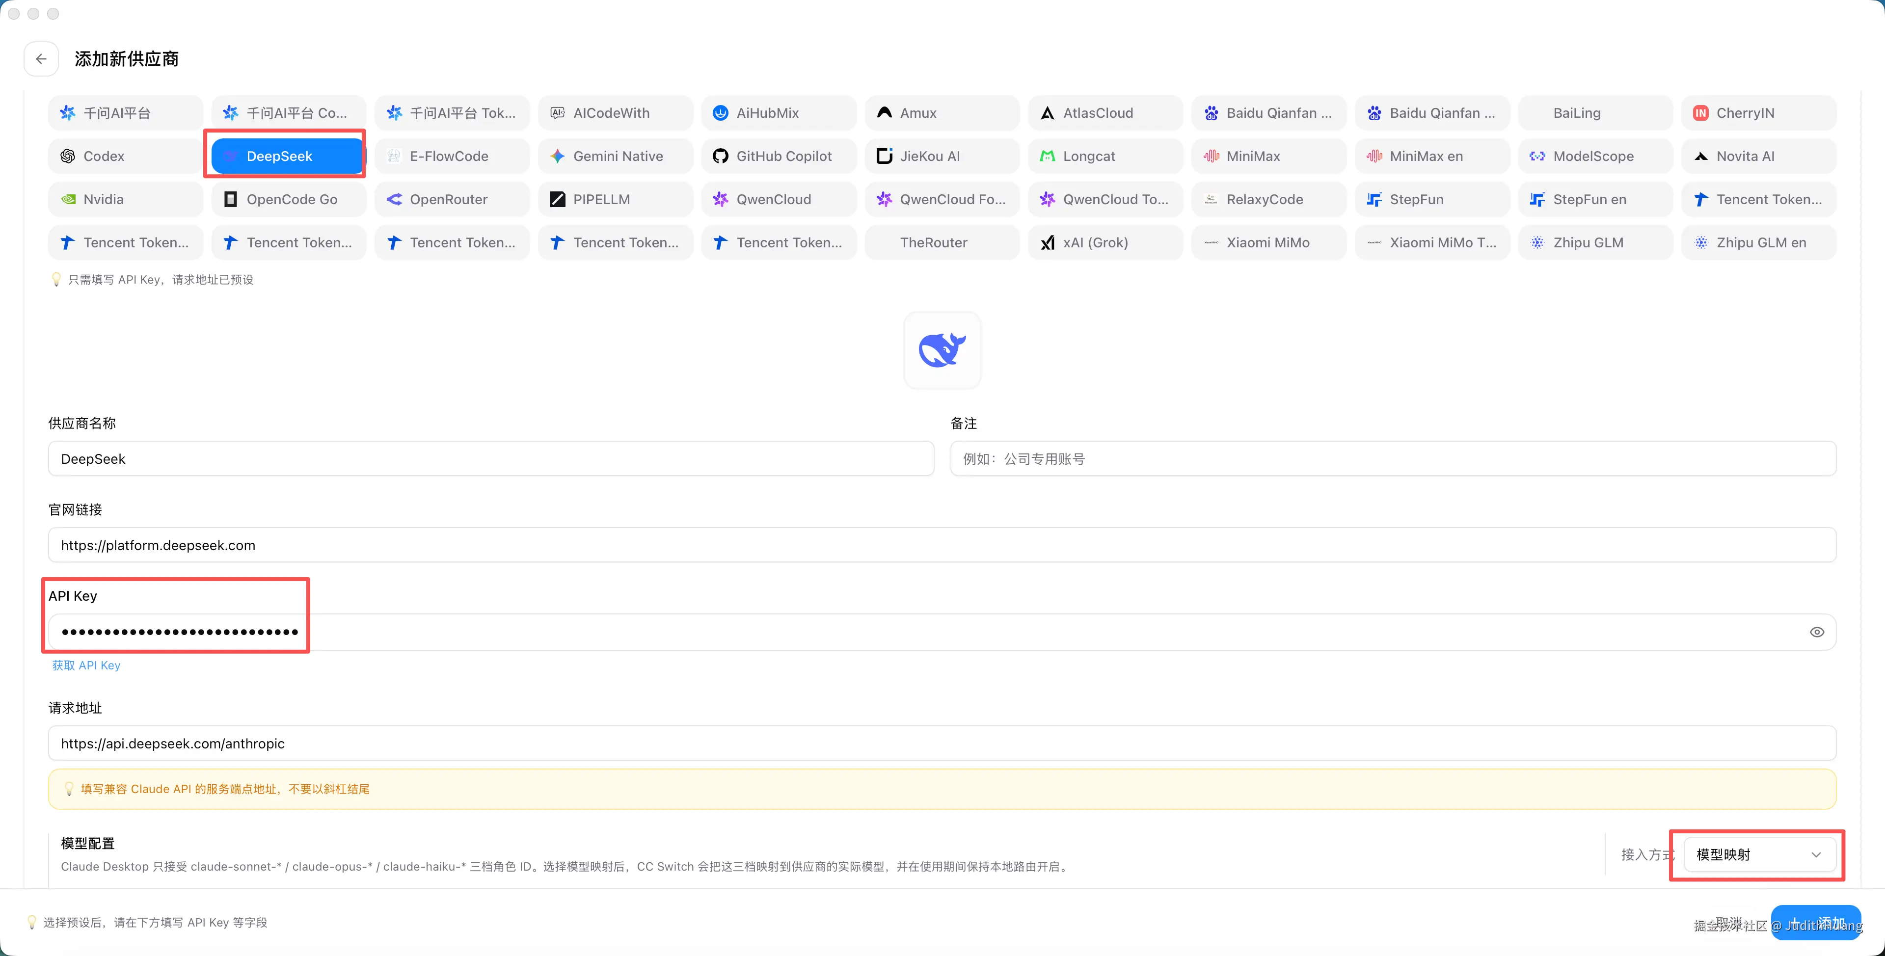The width and height of the screenshot is (1885, 956).
Task: Choose StepFun provider preset
Action: tap(1432, 199)
